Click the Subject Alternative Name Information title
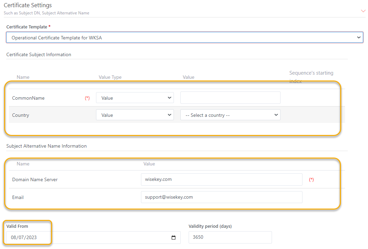368x249 pixels. [x=46, y=146]
